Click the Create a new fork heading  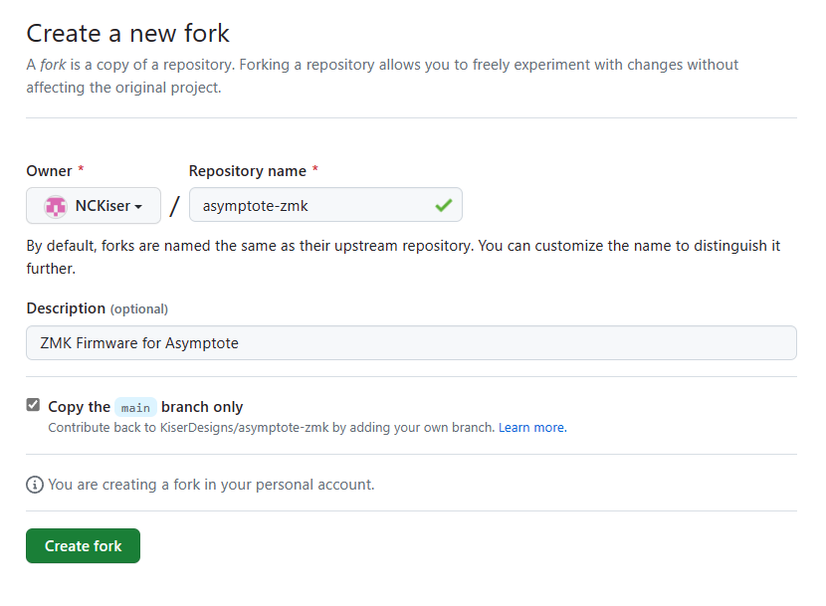[x=128, y=33]
